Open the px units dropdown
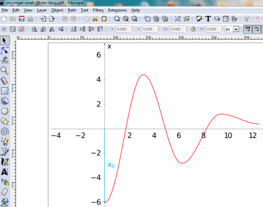This screenshot has height=207, width=263. 236,29
